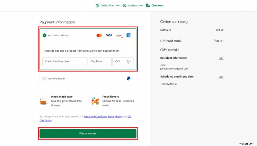The width and height of the screenshot is (257, 146).
Task: Focus the Exp Date field
Action: [100, 62]
